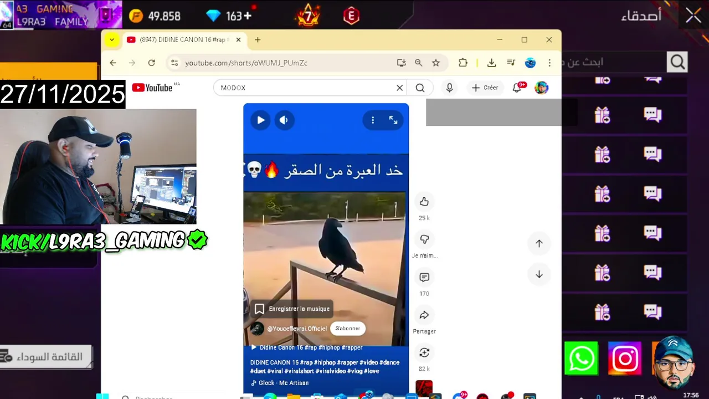Reload the YouTube Shorts page
The height and width of the screenshot is (399, 709).
[151, 63]
